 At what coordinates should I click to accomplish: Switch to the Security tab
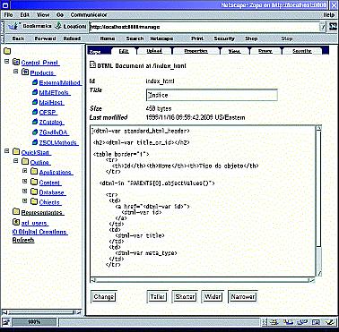coord(302,51)
